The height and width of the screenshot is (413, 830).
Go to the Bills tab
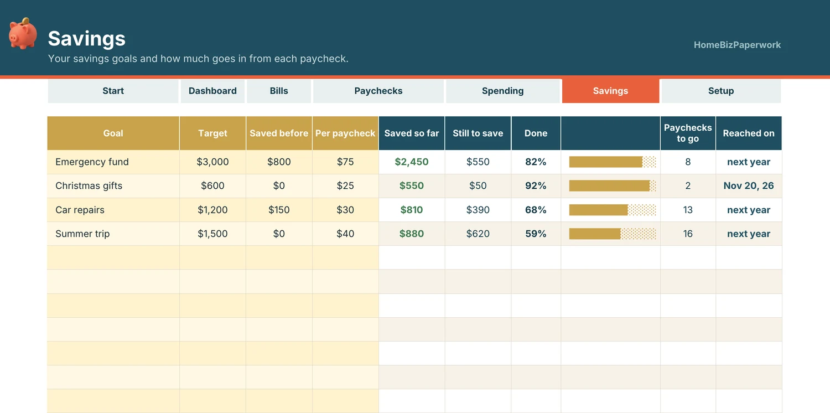point(279,91)
